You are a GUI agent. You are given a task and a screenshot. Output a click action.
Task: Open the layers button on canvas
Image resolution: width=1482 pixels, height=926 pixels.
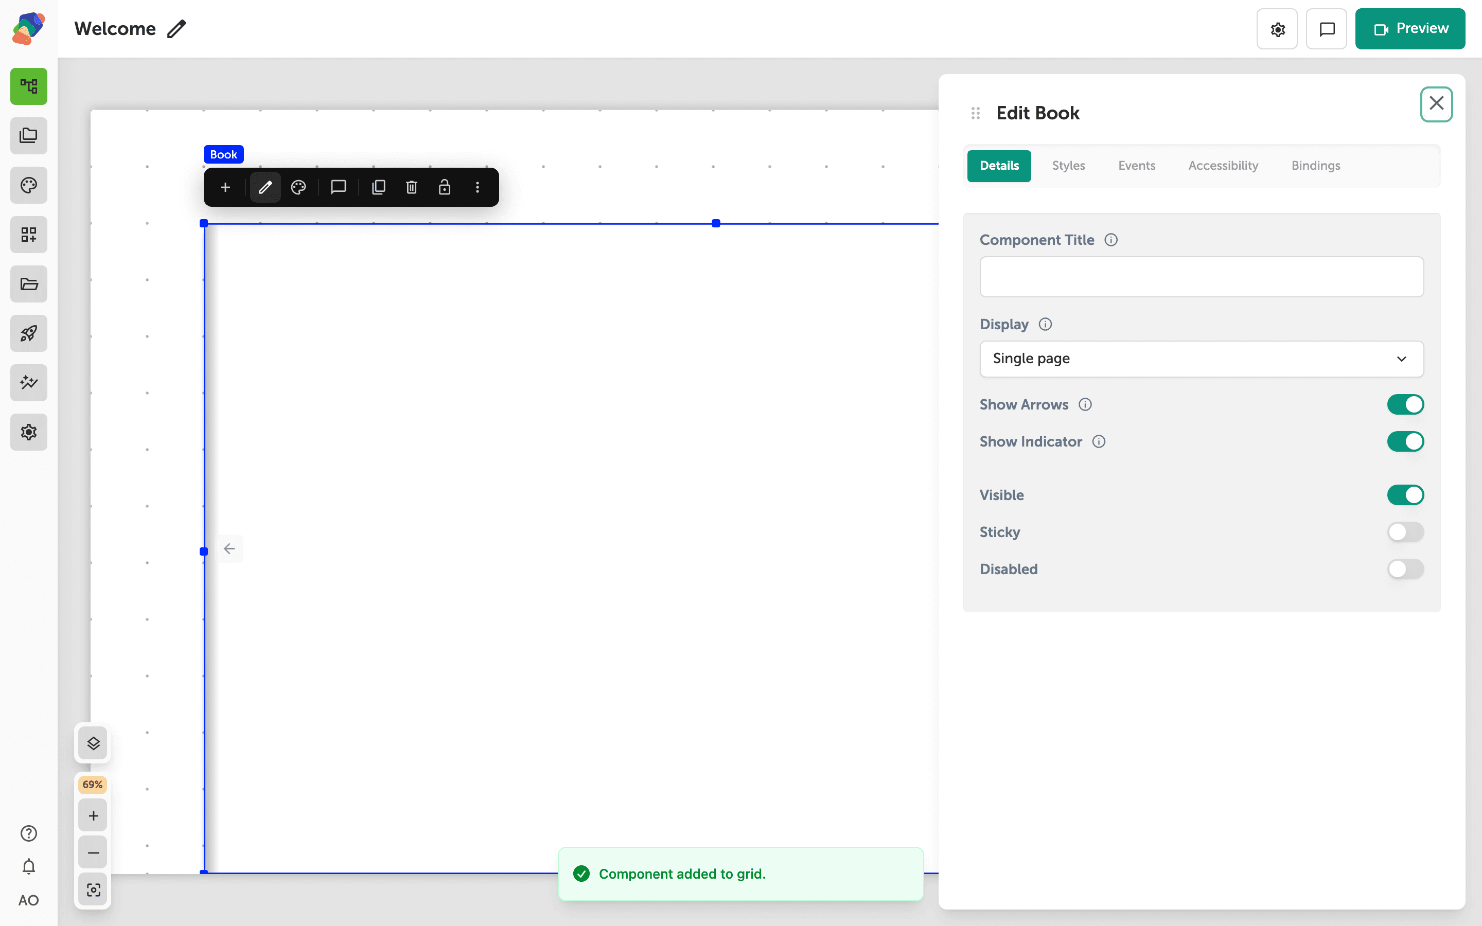93,743
